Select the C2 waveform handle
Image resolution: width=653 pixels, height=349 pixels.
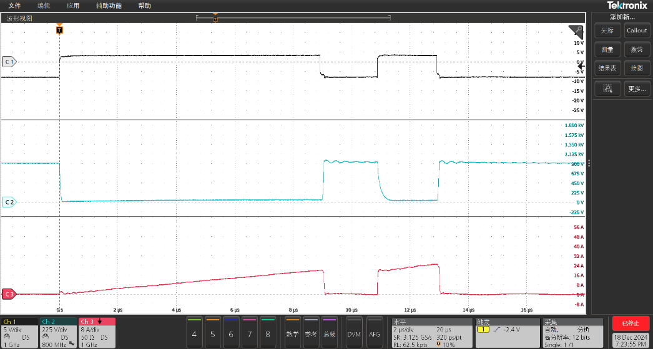(x=9, y=202)
